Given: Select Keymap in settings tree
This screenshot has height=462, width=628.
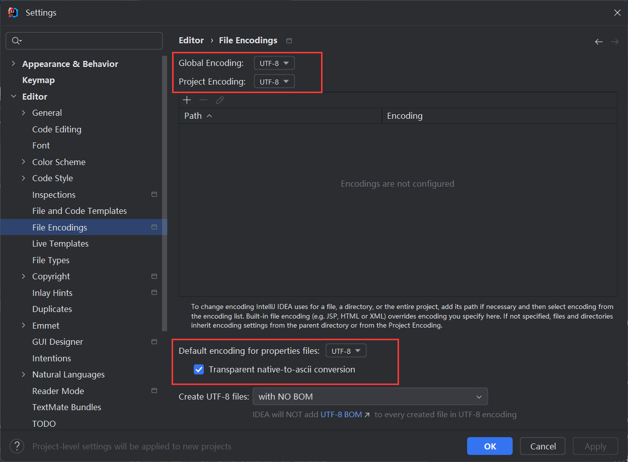Looking at the screenshot, I should [x=38, y=80].
